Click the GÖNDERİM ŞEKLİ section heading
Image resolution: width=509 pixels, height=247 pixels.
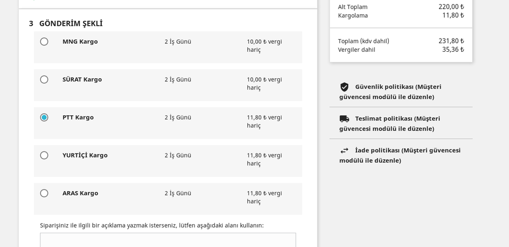click(x=71, y=24)
